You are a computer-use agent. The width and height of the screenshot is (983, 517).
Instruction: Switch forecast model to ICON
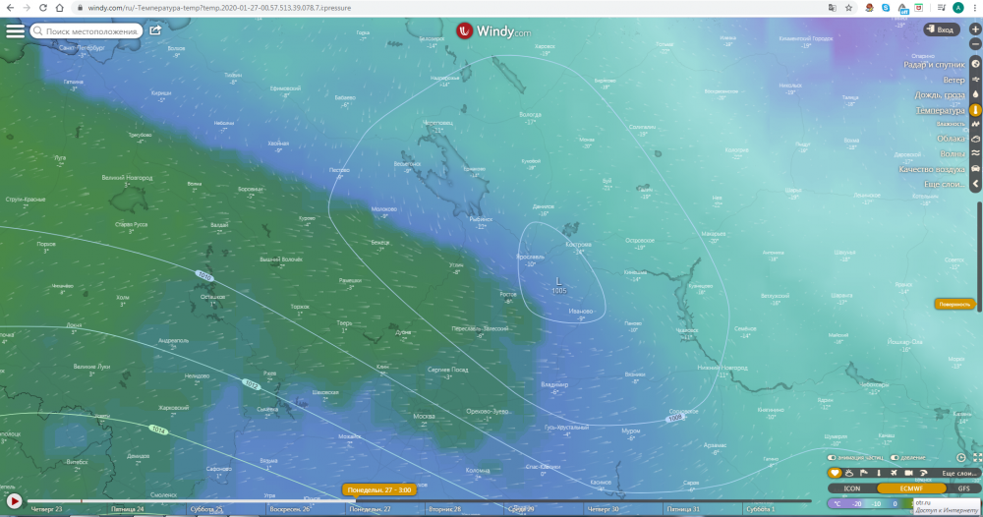(x=852, y=488)
